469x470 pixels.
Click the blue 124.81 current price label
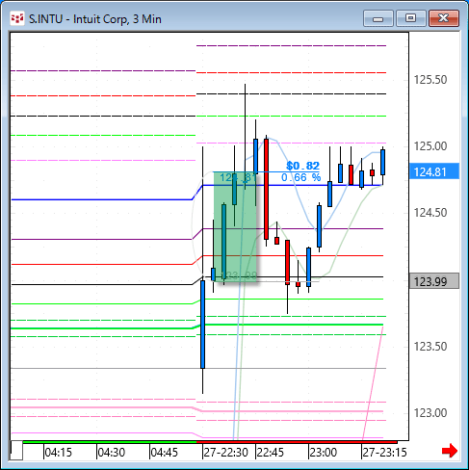tap(434, 171)
